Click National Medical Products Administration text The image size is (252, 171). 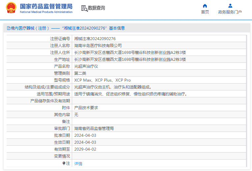point(46,12)
